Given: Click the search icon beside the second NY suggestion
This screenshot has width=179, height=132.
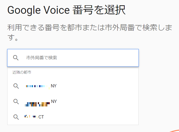Looking at the screenshot, I should pos(16,101).
